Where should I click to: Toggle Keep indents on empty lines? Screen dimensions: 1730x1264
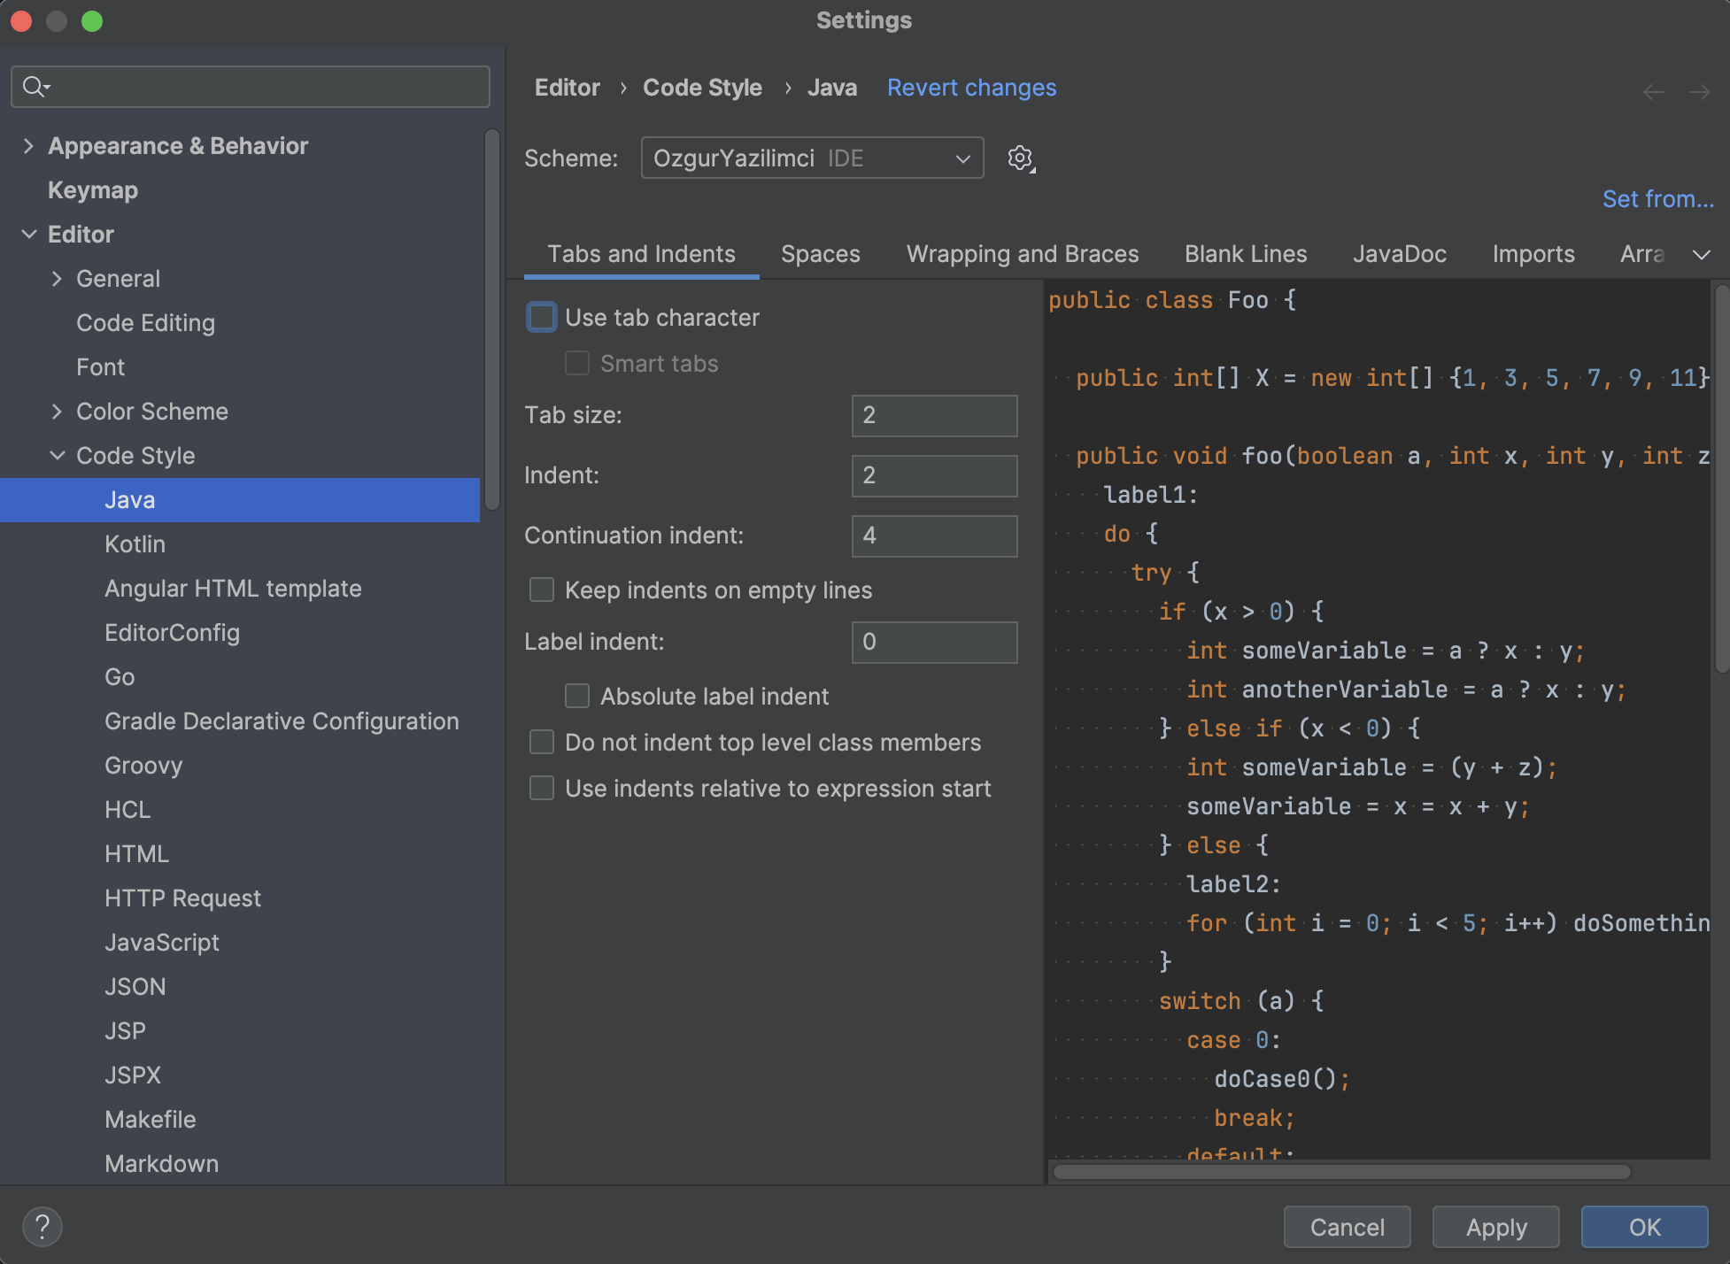542,590
